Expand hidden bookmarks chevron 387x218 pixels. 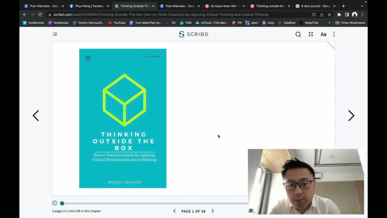(x=329, y=23)
